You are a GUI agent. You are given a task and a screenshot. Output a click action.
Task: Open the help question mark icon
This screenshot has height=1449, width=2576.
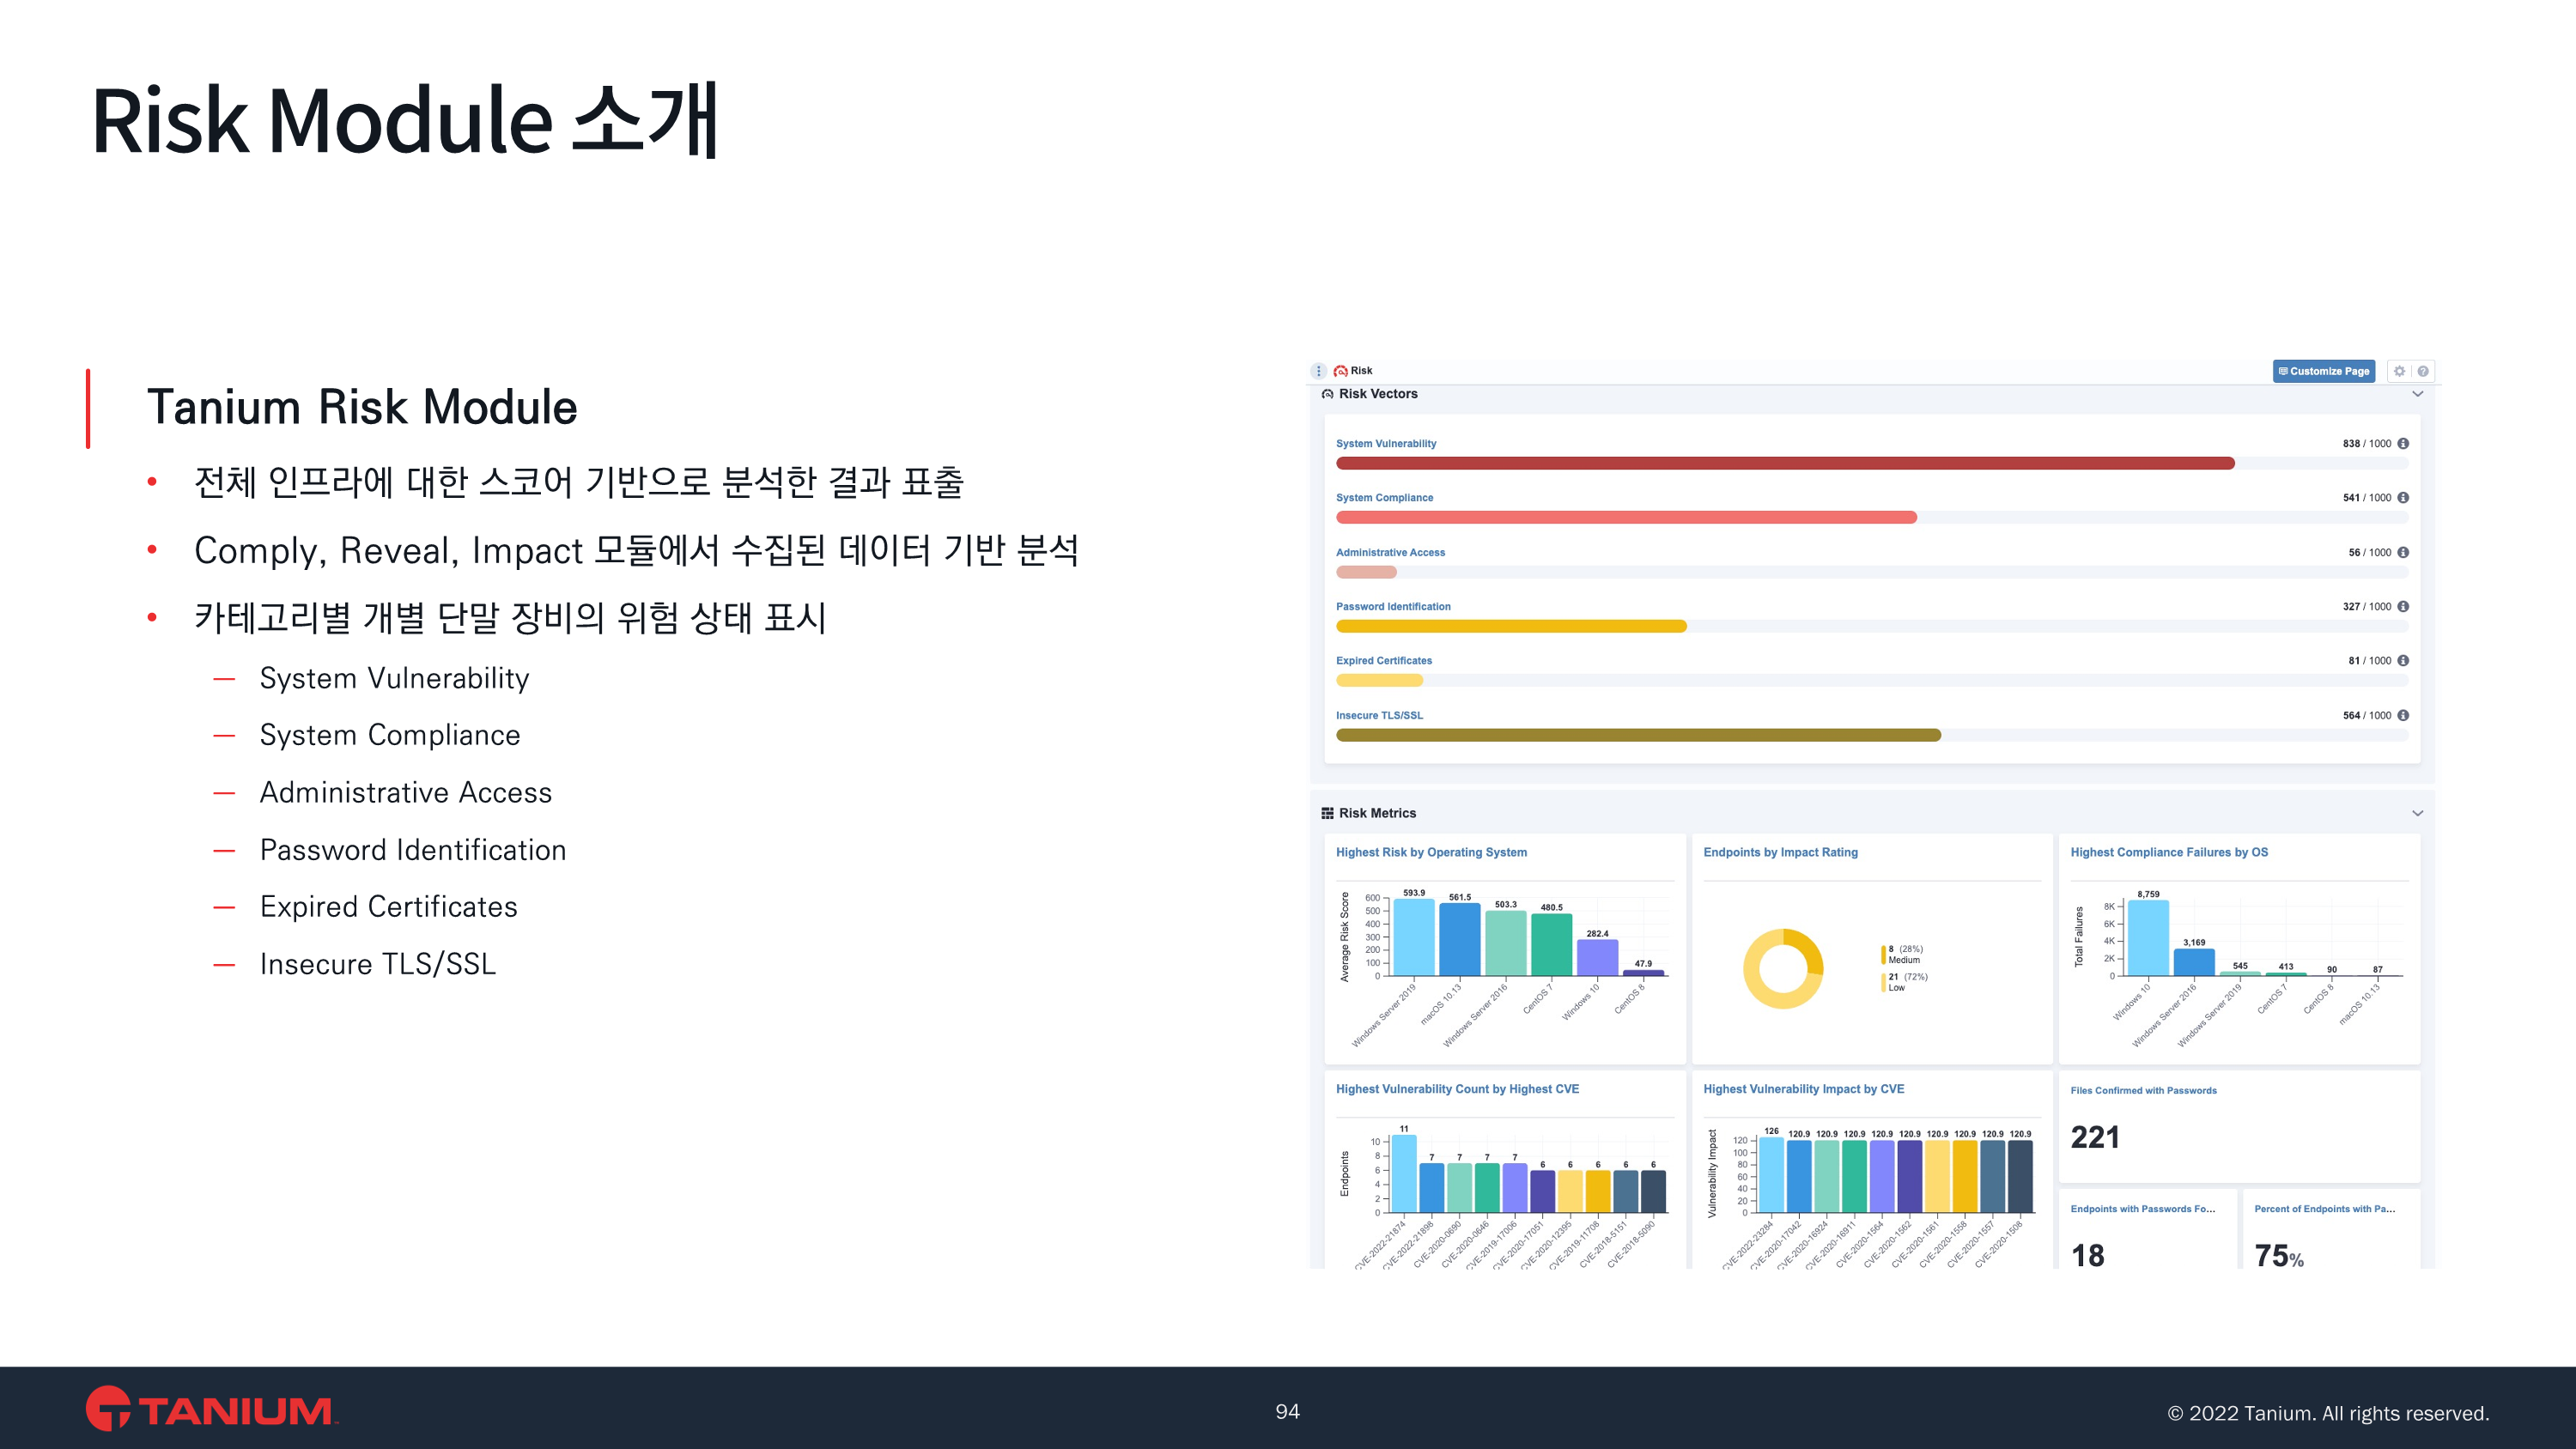pos(2423,371)
